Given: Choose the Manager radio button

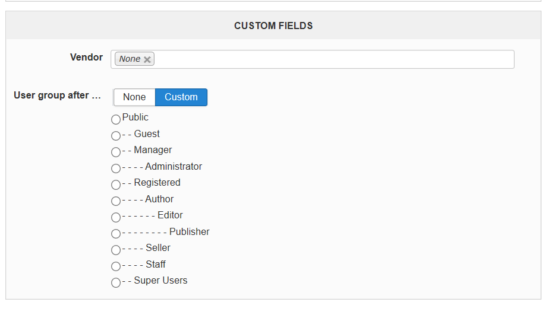Looking at the screenshot, I should click(x=116, y=152).
